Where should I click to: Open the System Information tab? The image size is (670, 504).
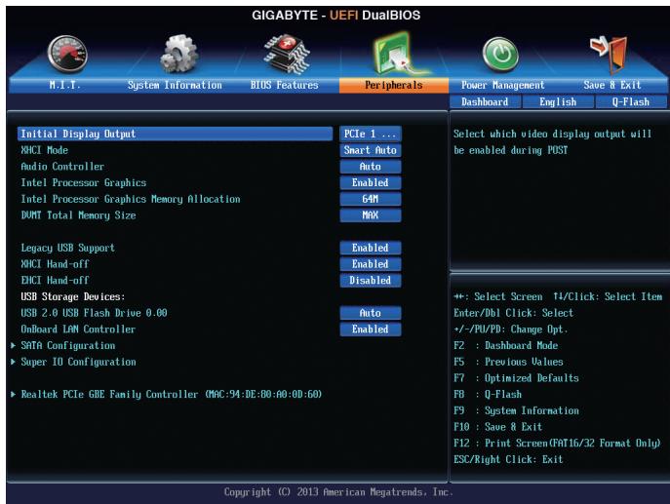[x=175, y=86]
